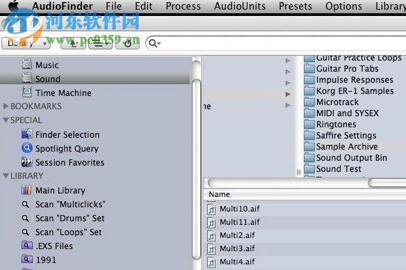Screen dimensions: 406x270
Task: Select the Multi3.aif file icon
Action: click(x=211, y=249)
